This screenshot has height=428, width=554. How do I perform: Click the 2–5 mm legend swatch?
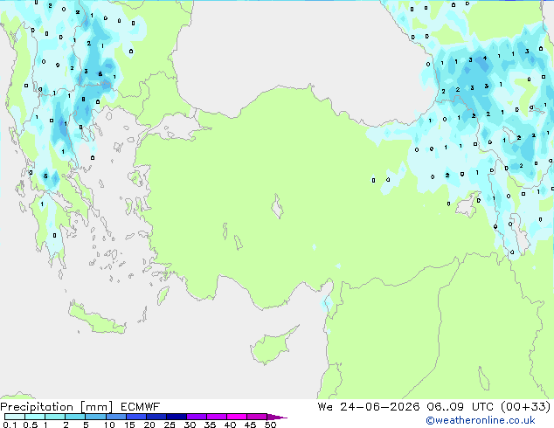pos(75,417)
